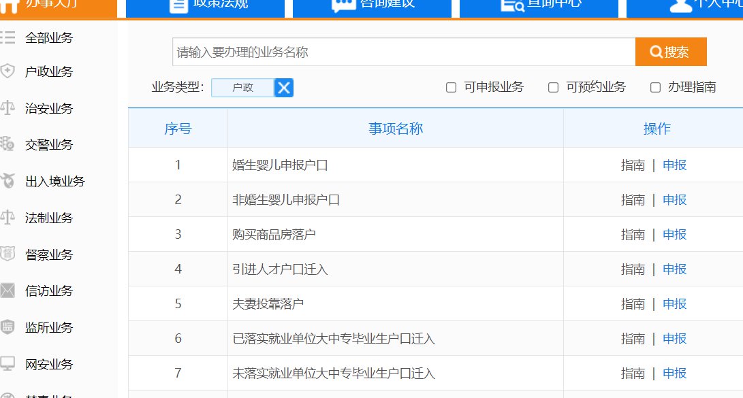Image resolution: width=743 pixels, height=398 pixels.
Task: Click the 治安业务 scales icon
Action: click(7, 108)
